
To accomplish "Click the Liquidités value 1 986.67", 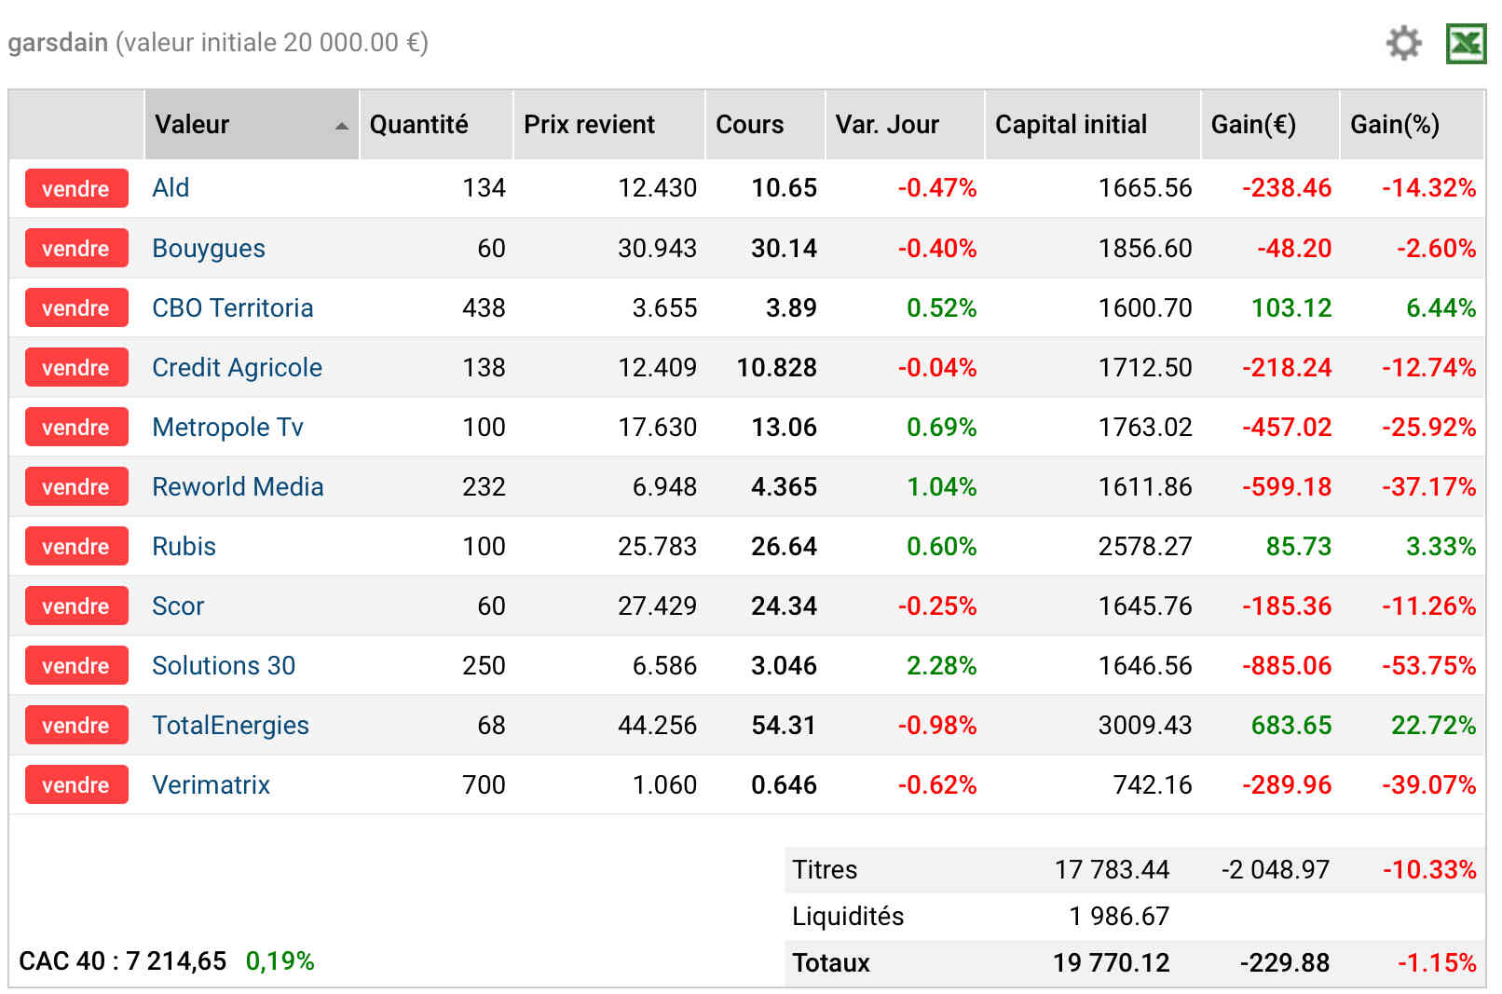I will (x=1119, y=916).
